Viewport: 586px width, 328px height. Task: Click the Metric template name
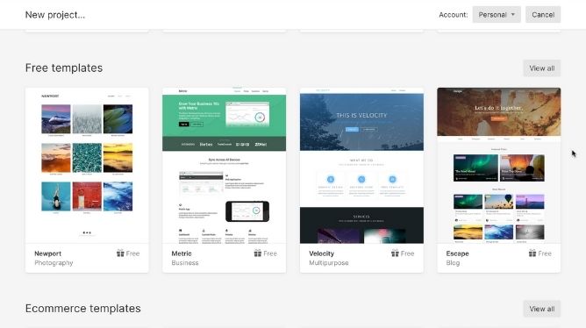tap(182, 253)
